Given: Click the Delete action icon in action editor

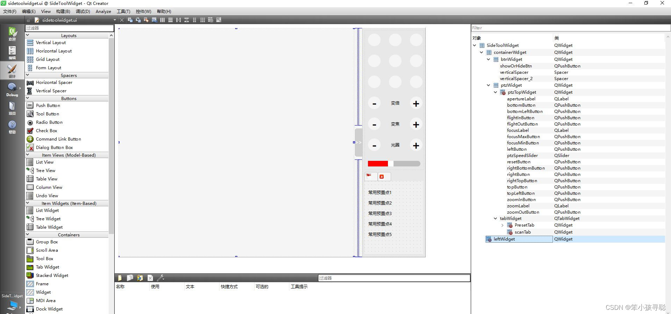Looking at the screenshot, I should click(150, 278).
